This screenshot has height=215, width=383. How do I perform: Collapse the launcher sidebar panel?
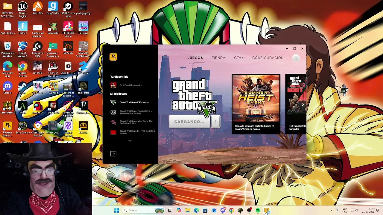coord(113,154)
